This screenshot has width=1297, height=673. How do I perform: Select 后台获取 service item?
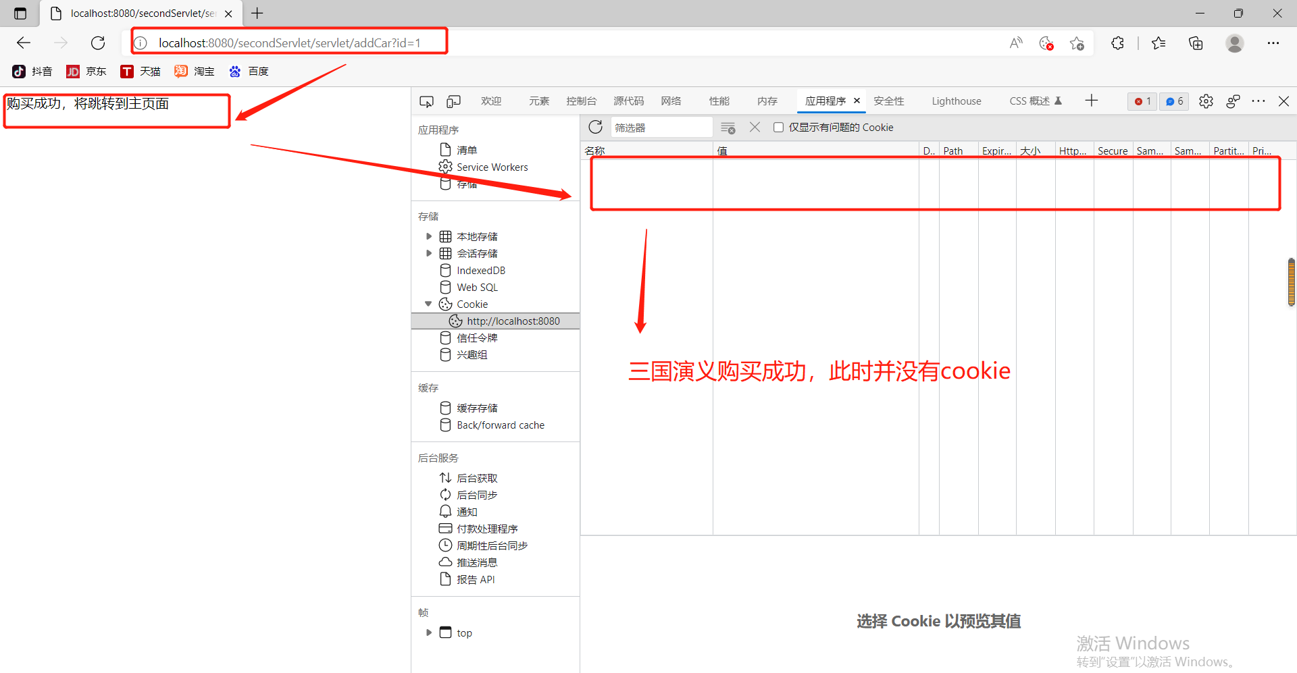click(x=477, y=478)
